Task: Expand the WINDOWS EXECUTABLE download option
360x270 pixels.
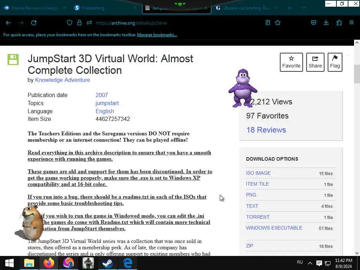Action: tap(274, 228)
